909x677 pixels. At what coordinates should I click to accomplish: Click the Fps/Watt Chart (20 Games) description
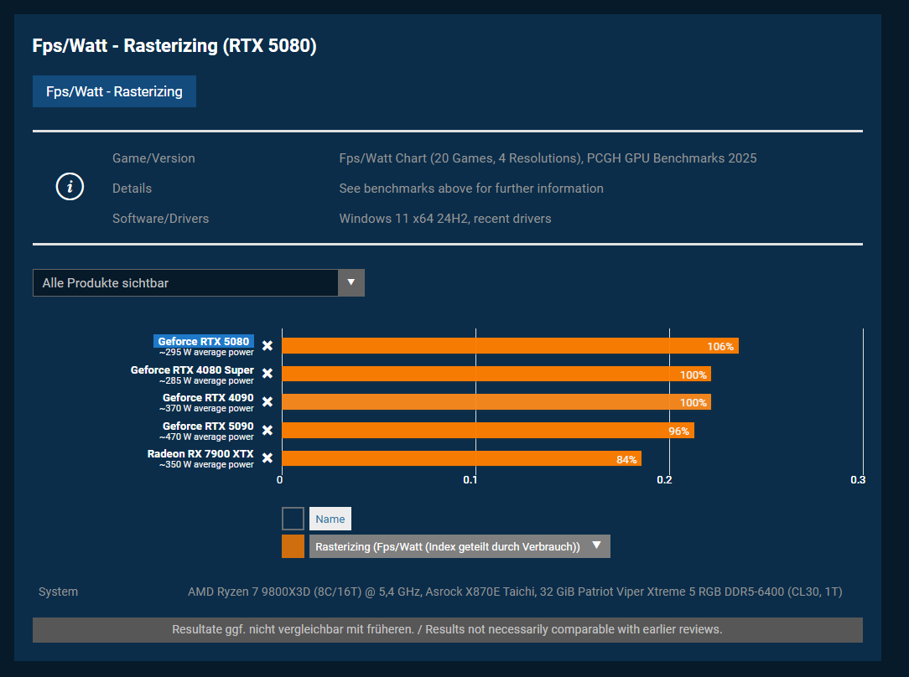(548, 158)
